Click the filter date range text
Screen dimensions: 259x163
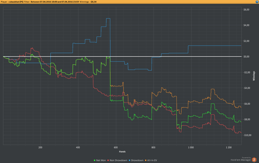pyautogui.click(x=55, y=2)
